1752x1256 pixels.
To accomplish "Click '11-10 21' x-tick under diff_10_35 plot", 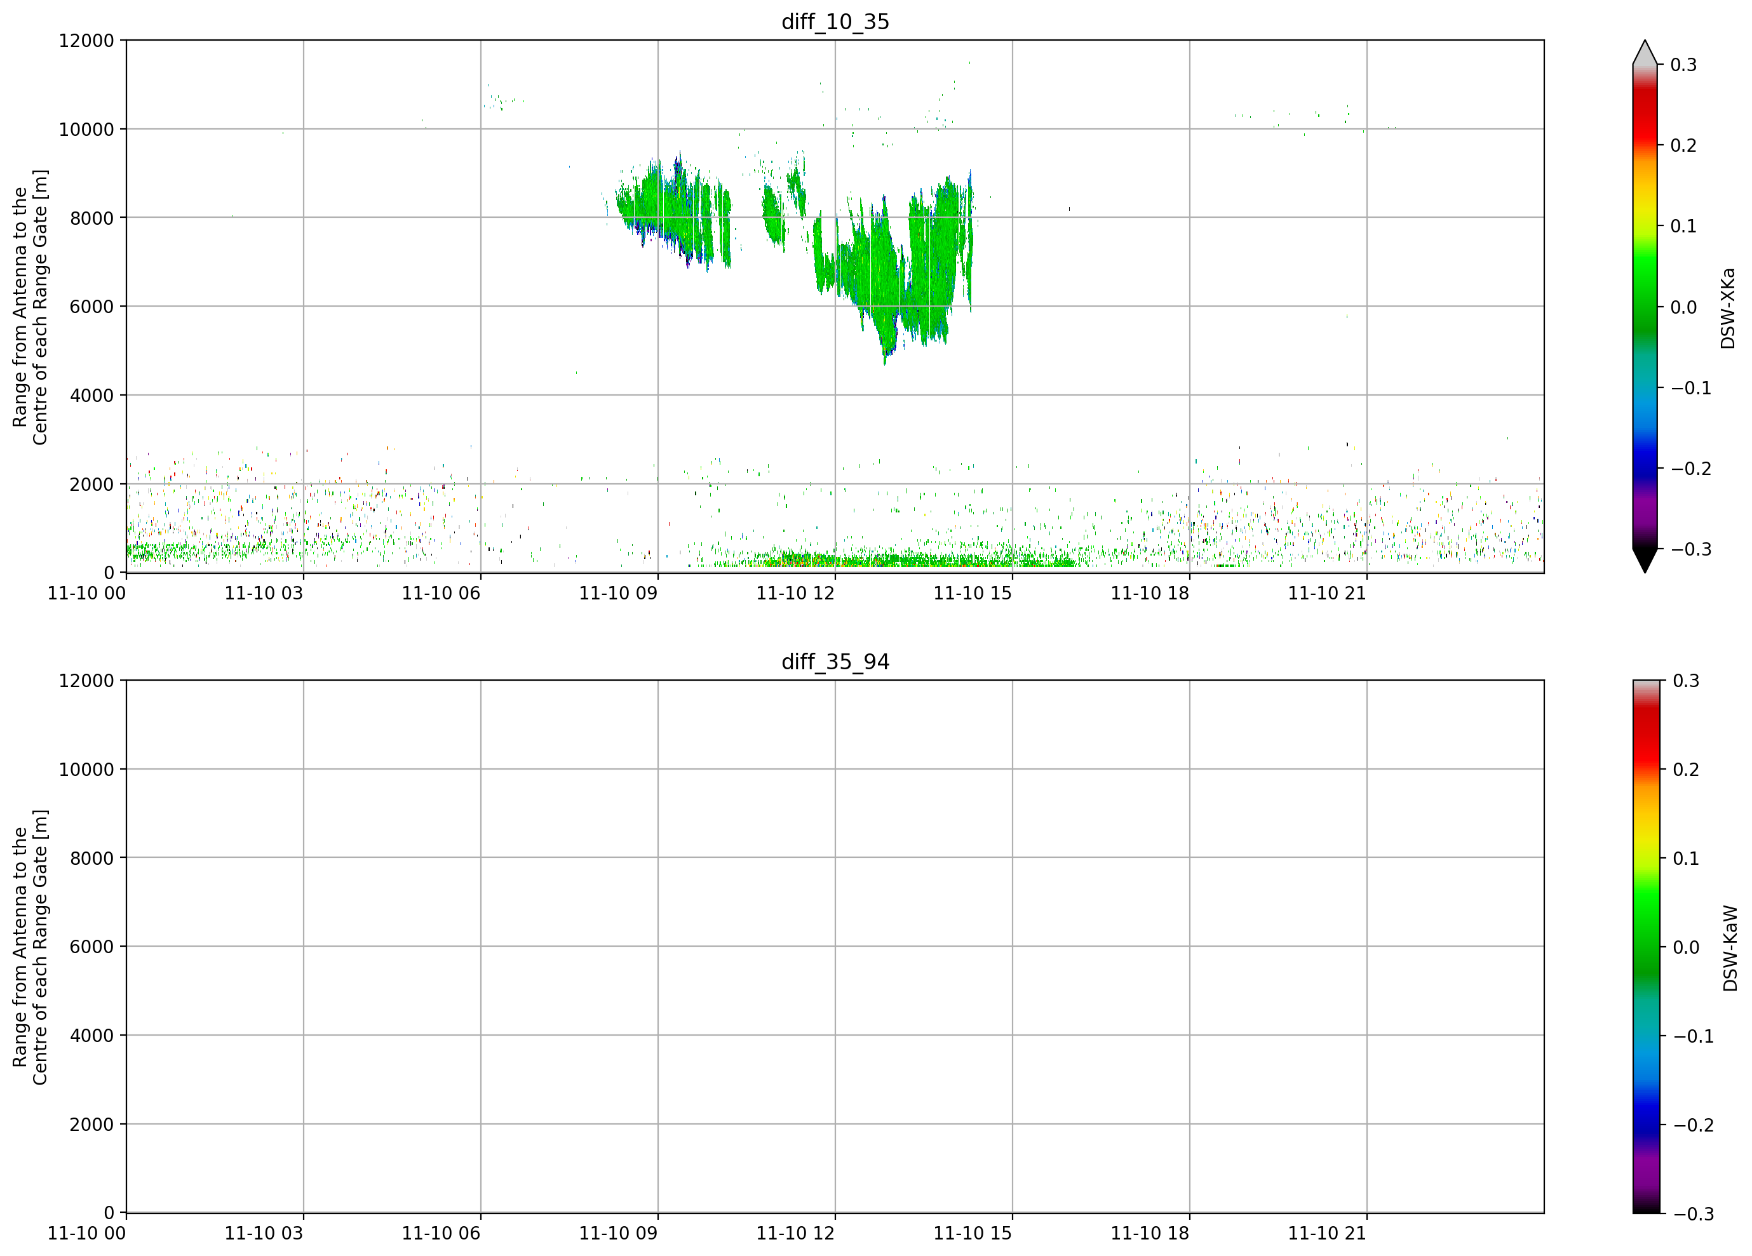I will 1327,593.
